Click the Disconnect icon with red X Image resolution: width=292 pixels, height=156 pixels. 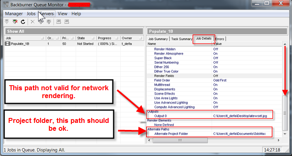tap(15, 22)
